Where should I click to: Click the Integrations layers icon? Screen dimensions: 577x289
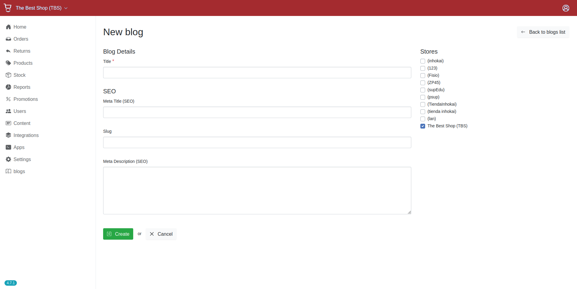(x=8, y=135)
